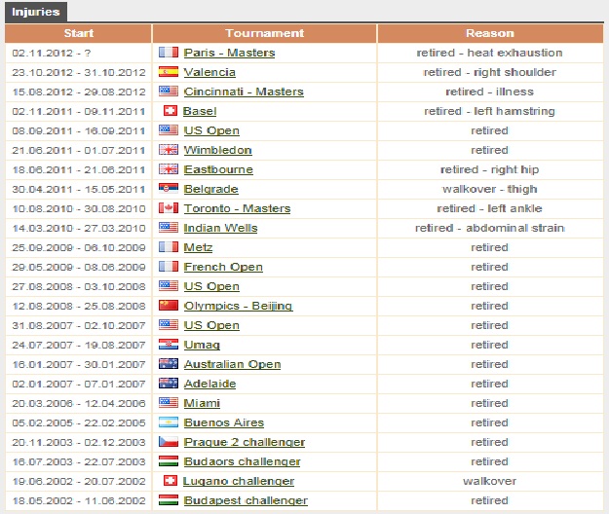This screenshot has height=514, width=609.
Task: Click the Hungarian flag beside Budaors challenger
Action: (169, 460)
